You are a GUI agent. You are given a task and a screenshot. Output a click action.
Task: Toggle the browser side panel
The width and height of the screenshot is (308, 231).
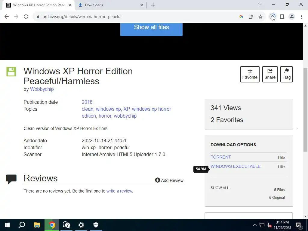click(x=282, y=17)
